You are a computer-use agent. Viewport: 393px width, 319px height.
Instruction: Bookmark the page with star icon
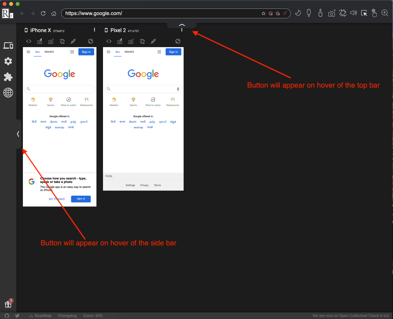pyautogui.click(x=264, y=13)
